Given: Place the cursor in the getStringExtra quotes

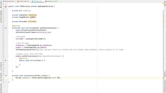Looking at the screenshot, I should point(58,78).
